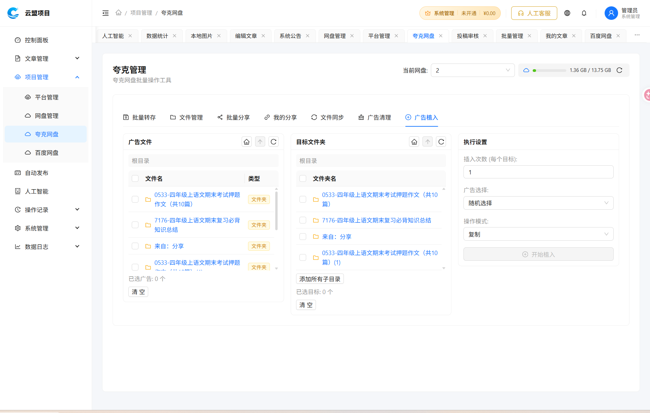Open the 当前网盘 dropdown
This screenshot has width=650, height=413.
click(x=473, y=70)
